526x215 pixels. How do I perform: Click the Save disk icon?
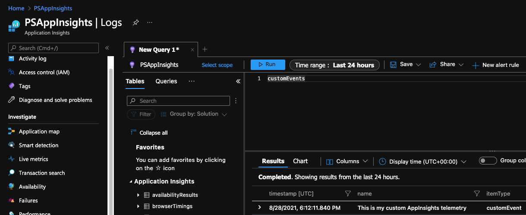[x=393, y=65]
